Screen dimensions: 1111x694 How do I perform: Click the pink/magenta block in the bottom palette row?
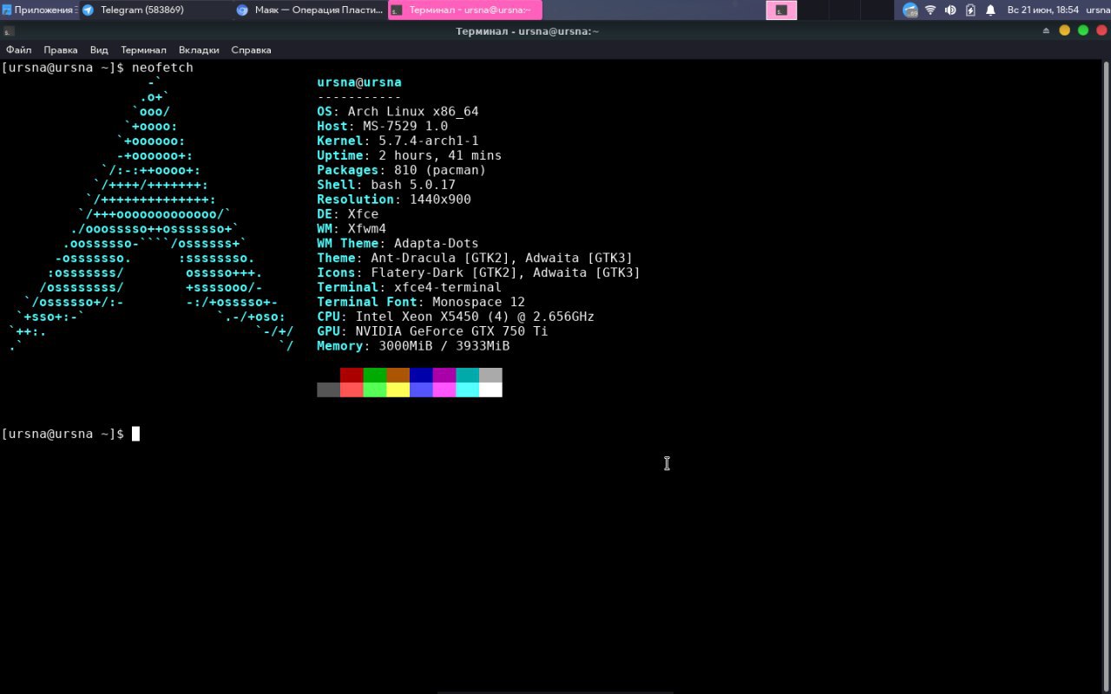click(x=444, y=390)
